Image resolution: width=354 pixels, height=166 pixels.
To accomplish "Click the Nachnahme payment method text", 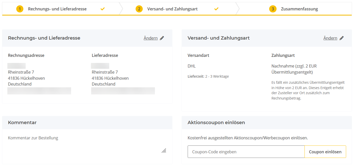I will pos(294,69).
